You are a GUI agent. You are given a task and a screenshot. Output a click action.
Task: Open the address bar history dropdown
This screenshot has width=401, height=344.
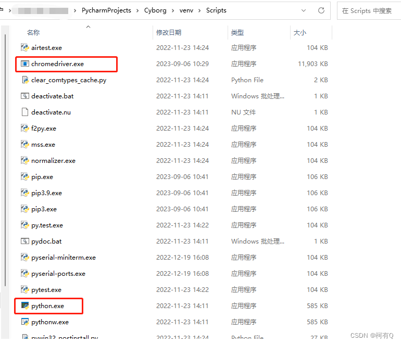(x=304, y=10)
